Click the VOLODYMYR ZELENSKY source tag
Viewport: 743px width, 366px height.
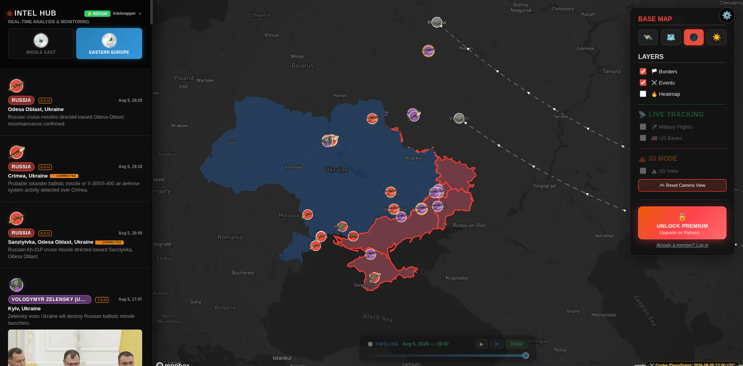click(50, 299)
